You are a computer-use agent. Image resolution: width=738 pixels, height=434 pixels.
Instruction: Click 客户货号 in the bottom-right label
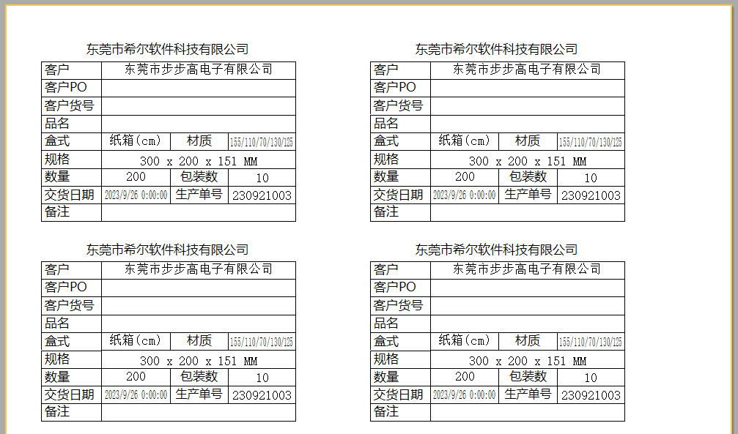click(x=398, y=305)
